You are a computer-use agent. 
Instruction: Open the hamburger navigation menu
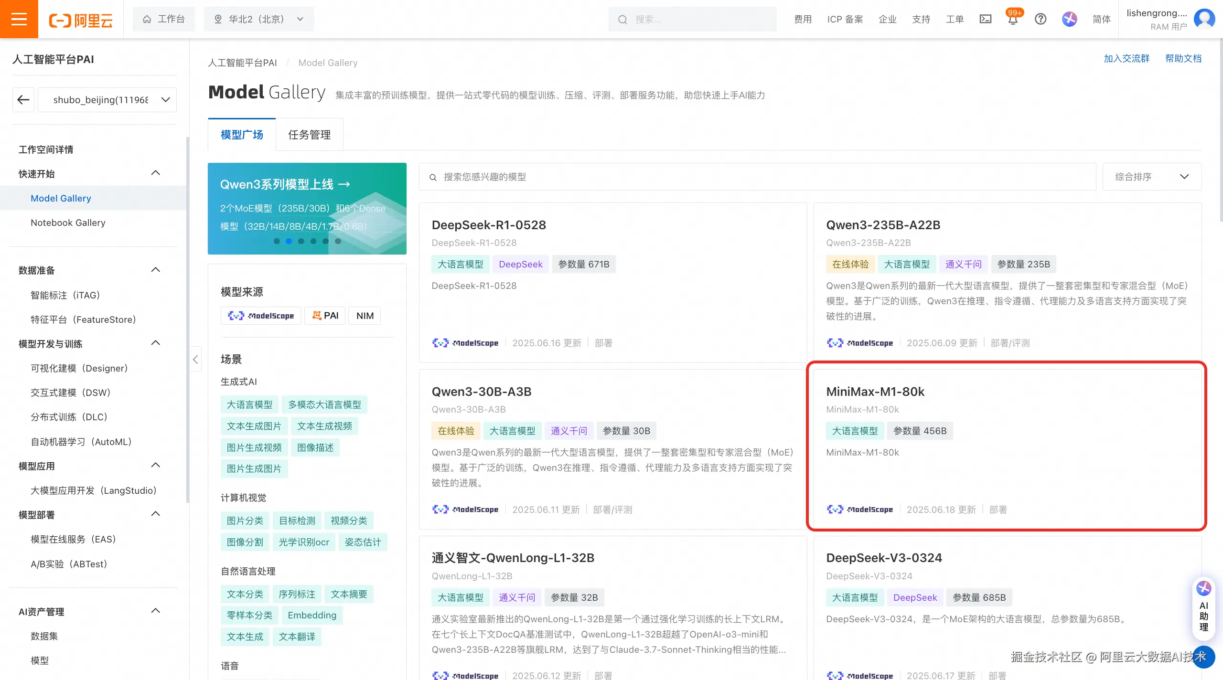point(19,19)
